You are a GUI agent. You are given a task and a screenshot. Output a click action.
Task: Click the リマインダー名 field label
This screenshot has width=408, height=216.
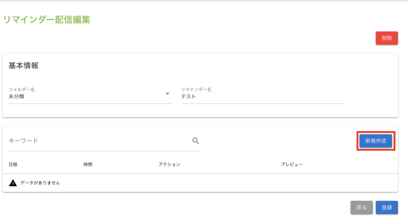pyautogui.click(x=196, y=90)
